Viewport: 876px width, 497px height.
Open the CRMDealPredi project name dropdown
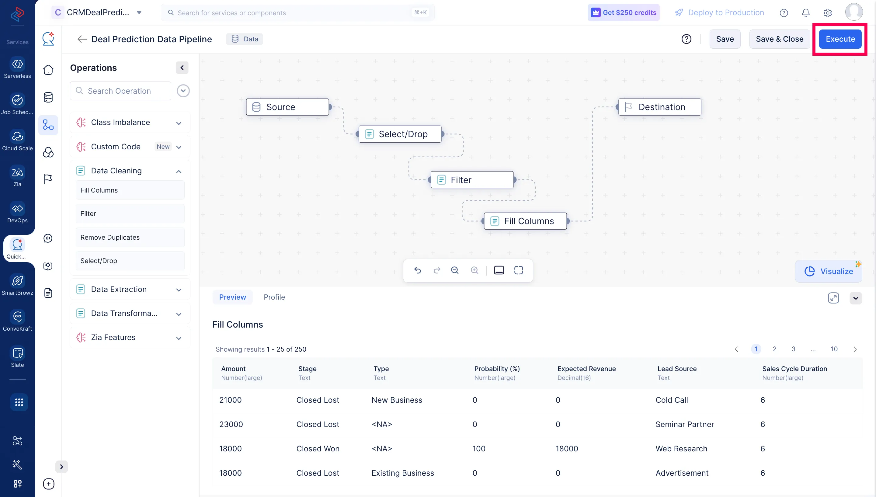point(139,12)
